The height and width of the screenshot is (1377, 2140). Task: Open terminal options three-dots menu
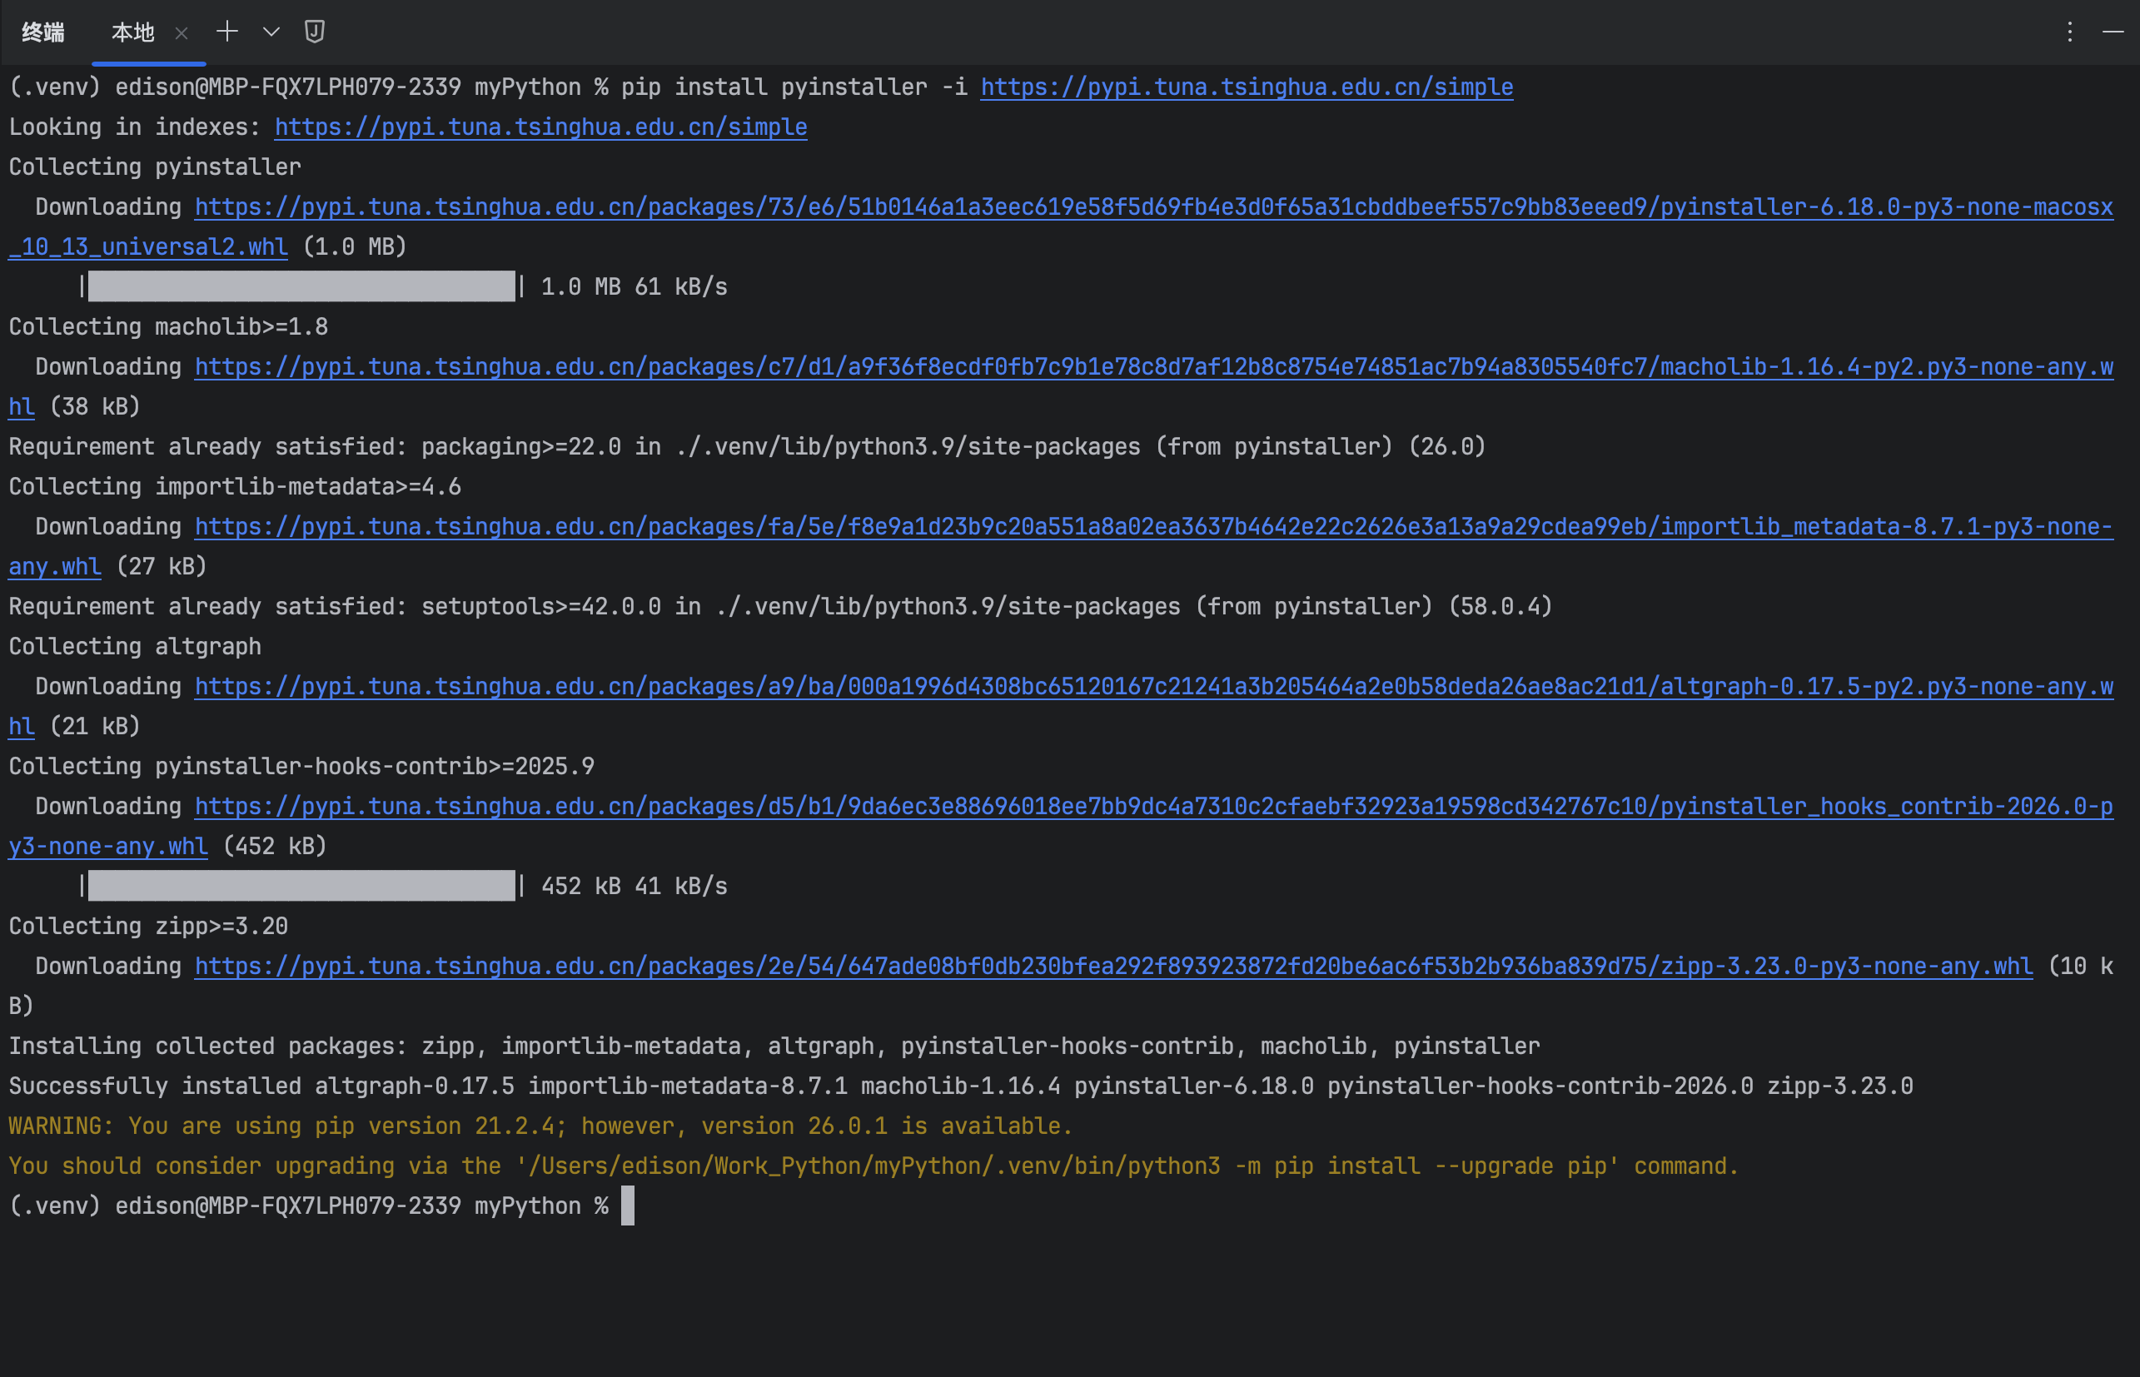2069,32
